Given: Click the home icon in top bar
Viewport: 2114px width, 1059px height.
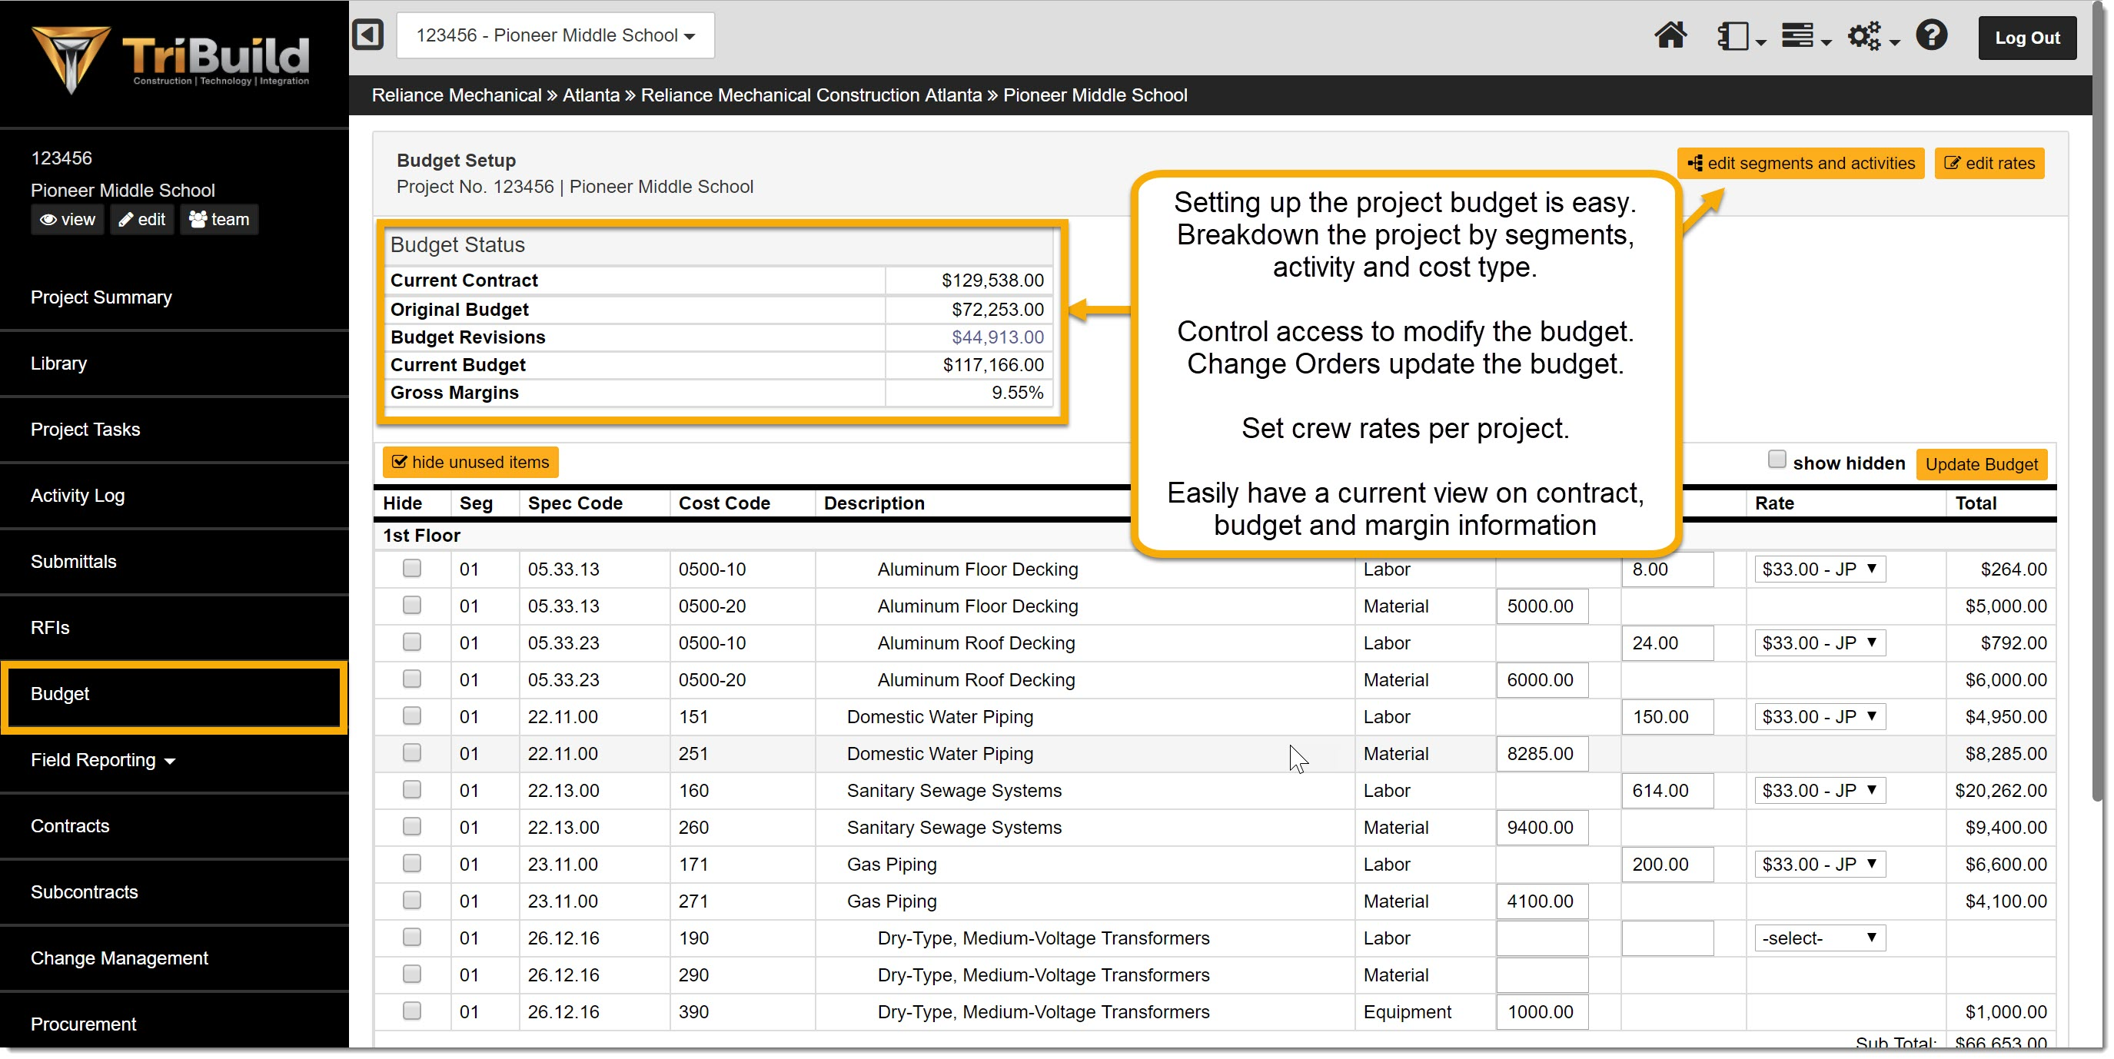Looking at the screenshot, I should coord(1670,36).
